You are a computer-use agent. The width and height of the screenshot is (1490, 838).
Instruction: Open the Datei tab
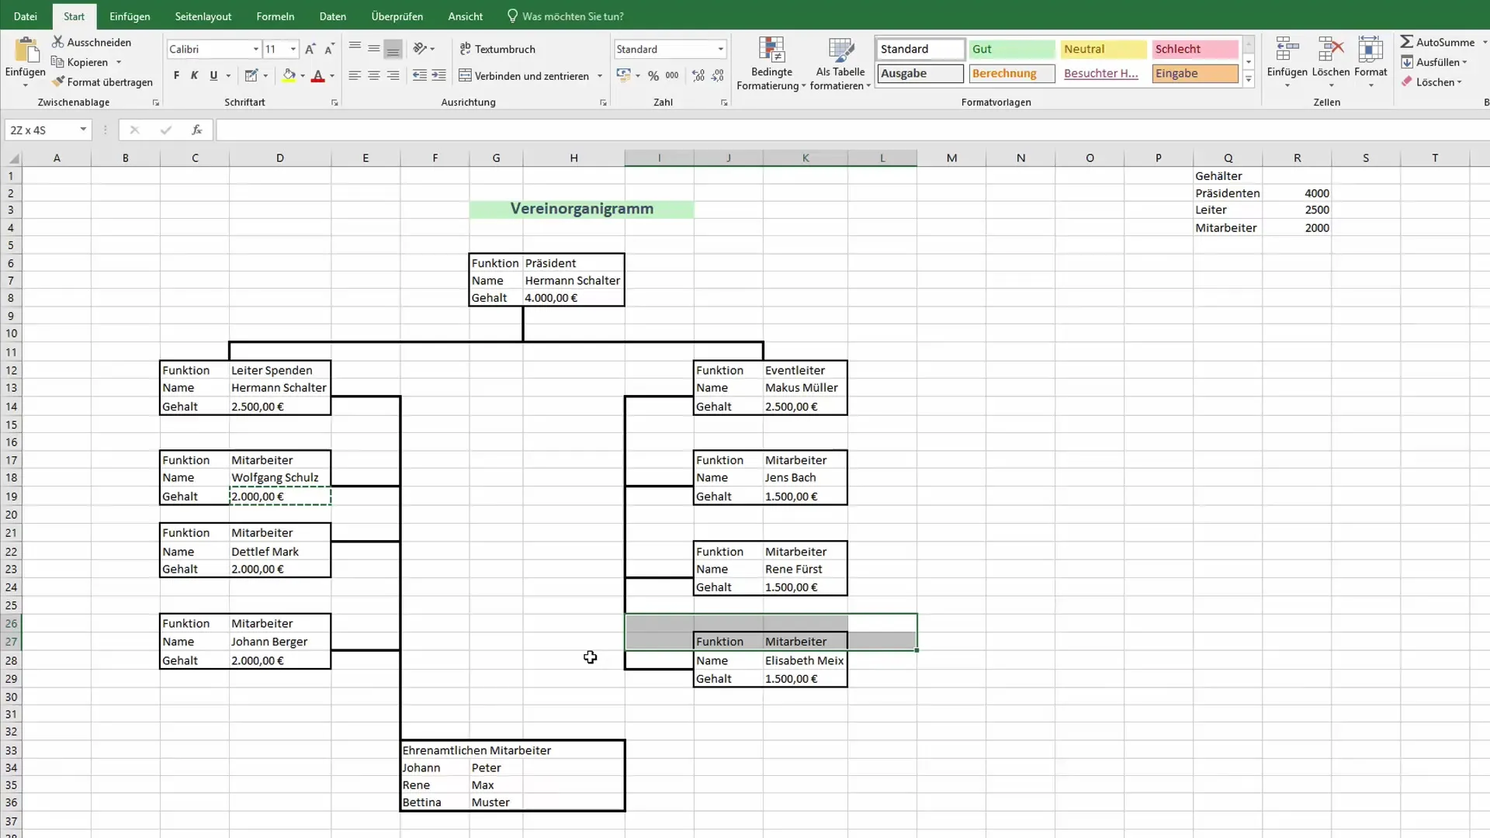pos(26,16)
